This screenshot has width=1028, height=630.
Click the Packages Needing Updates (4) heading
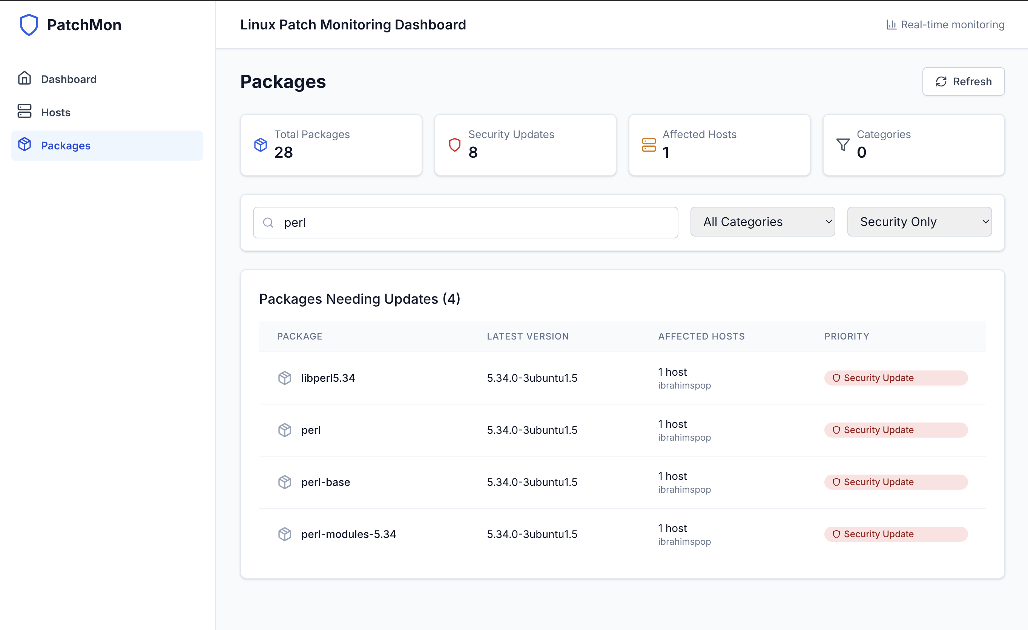pyautogui.click(x=360, y=299)
